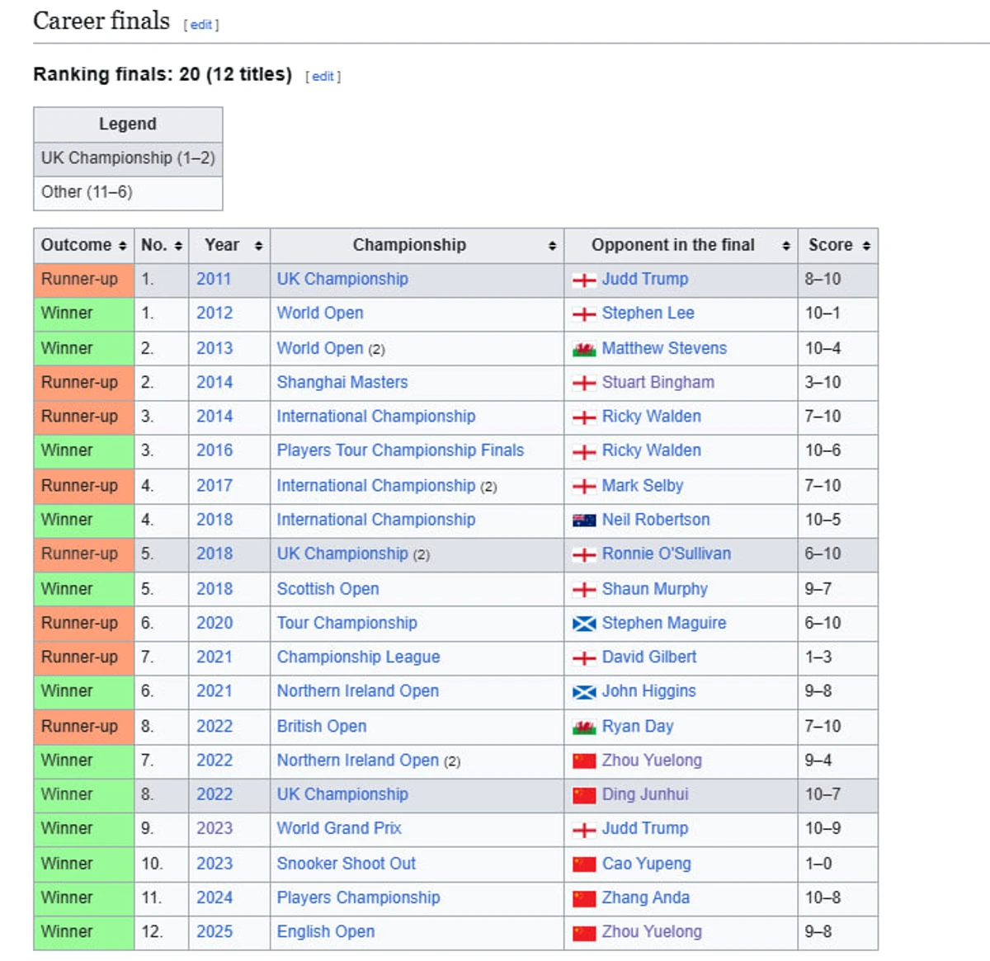
Task: Click the Score column sort arrows
Action: [x=866, y=246]
